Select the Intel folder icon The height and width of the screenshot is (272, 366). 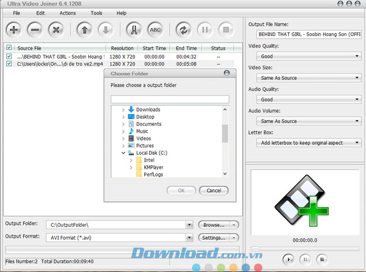point(139,160)
